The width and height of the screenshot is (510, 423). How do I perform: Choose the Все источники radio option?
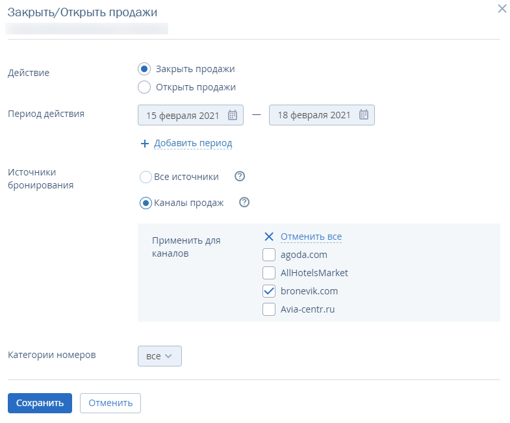(146, 177)
